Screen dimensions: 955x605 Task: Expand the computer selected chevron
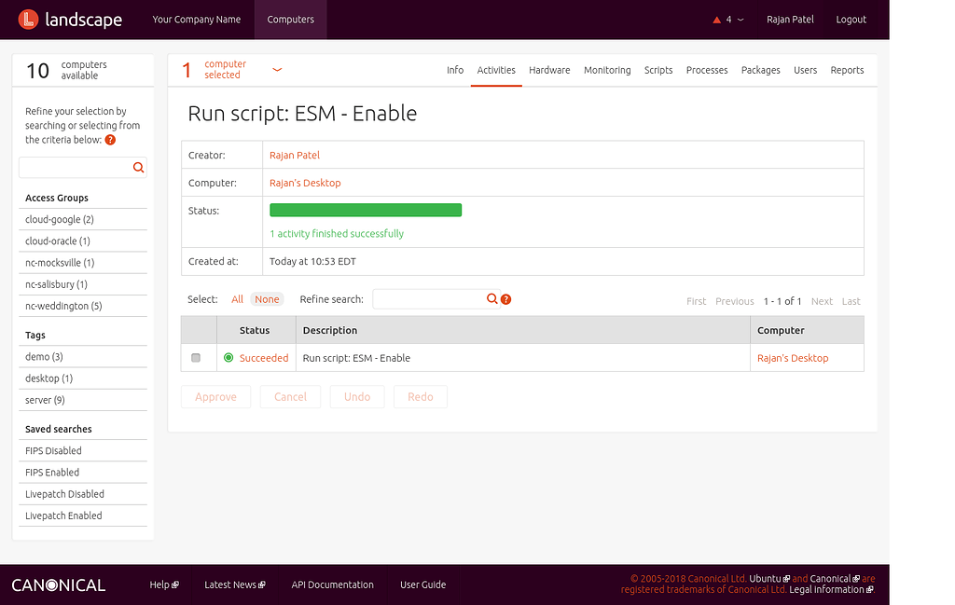tap(277, 69)
